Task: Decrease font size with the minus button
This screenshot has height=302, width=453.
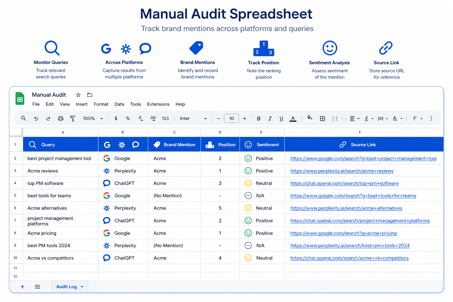Action: (x=219, y=119)
